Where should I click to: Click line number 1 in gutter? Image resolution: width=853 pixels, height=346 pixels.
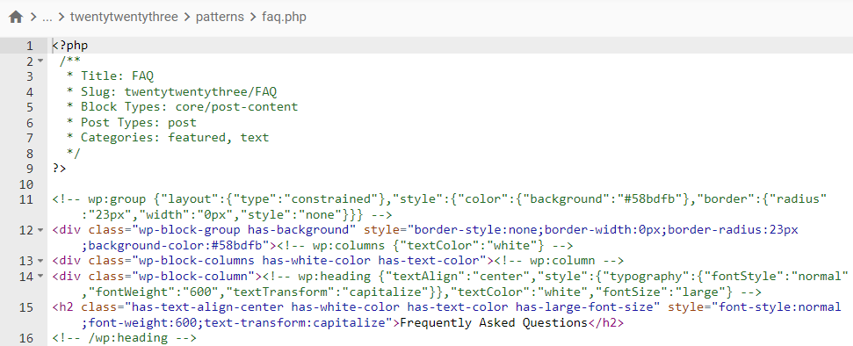click(29, 46)
